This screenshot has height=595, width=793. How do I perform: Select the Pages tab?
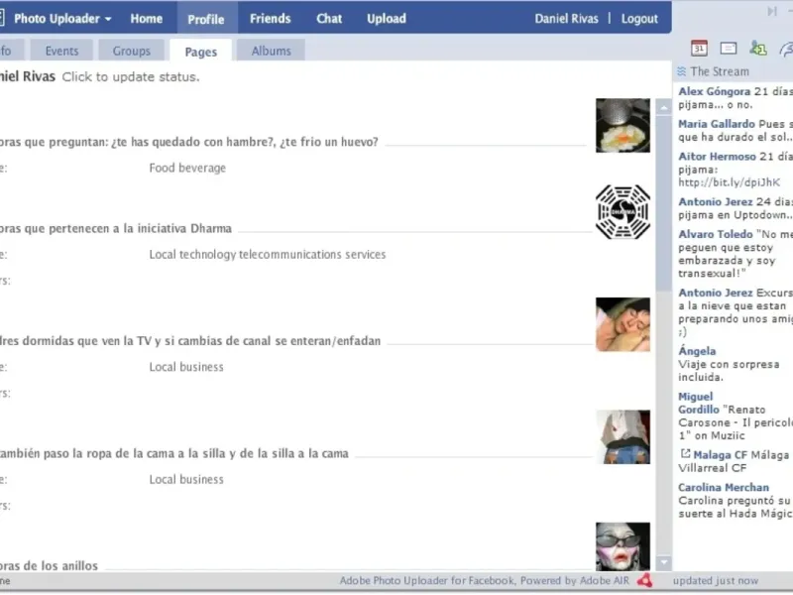click(x=201, y=52)
